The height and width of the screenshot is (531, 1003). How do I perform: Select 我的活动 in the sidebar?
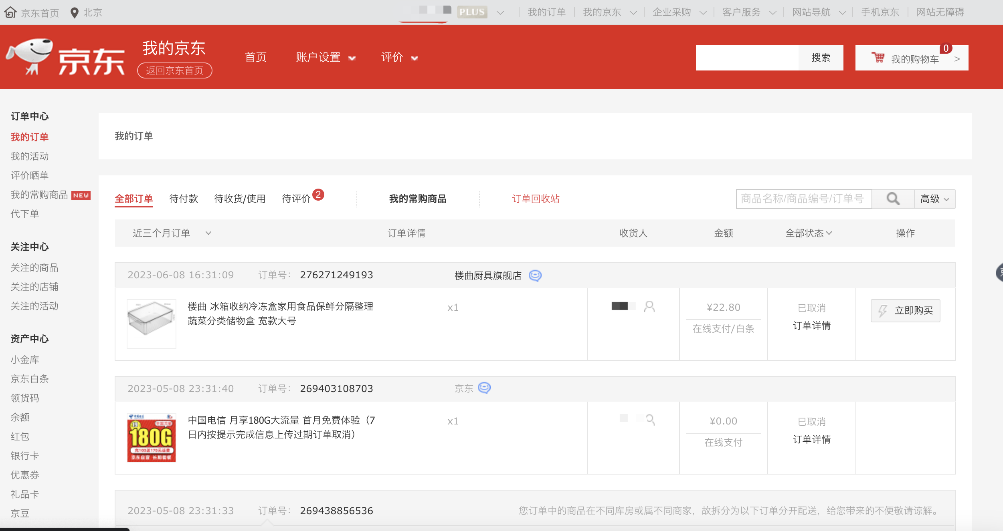coord(30,156)
